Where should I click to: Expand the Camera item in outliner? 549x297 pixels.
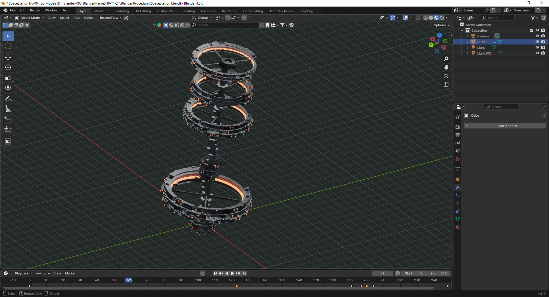coord(468,36)
